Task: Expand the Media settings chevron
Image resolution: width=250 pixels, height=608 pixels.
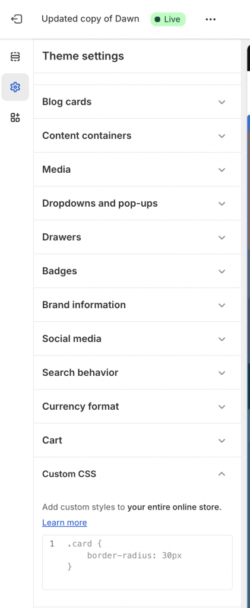Action: tap(221, 169)
